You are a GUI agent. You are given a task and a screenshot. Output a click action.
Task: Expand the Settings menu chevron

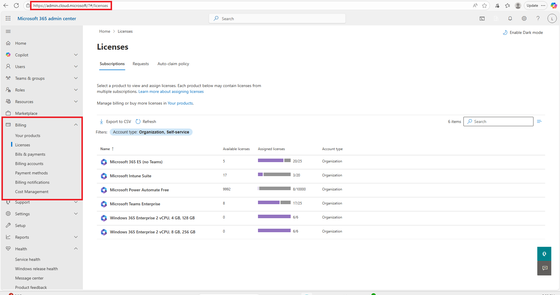[x=76, y=214]
